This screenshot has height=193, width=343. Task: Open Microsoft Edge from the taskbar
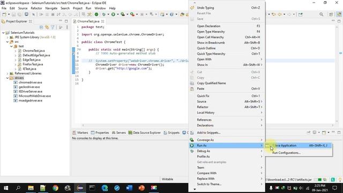click(105, 188)
